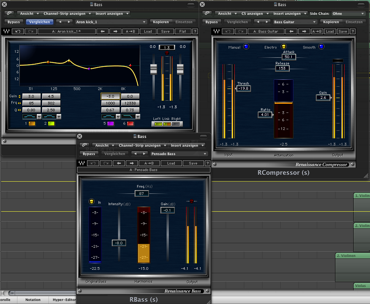Click the equalizer left output fader handle

click(153, 70)
